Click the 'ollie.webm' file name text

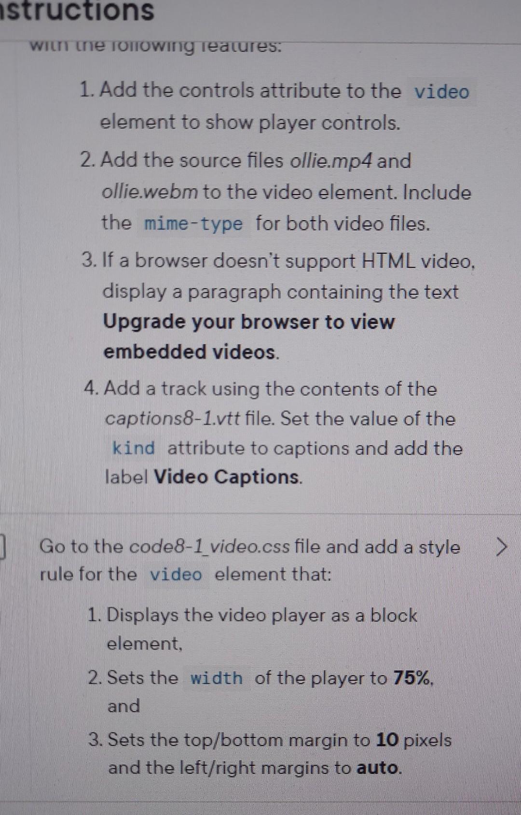(x=150, y=192)
